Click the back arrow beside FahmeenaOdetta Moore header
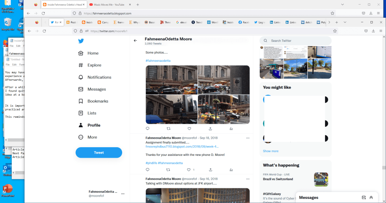386x203 pixels. (x=136, y=40)
